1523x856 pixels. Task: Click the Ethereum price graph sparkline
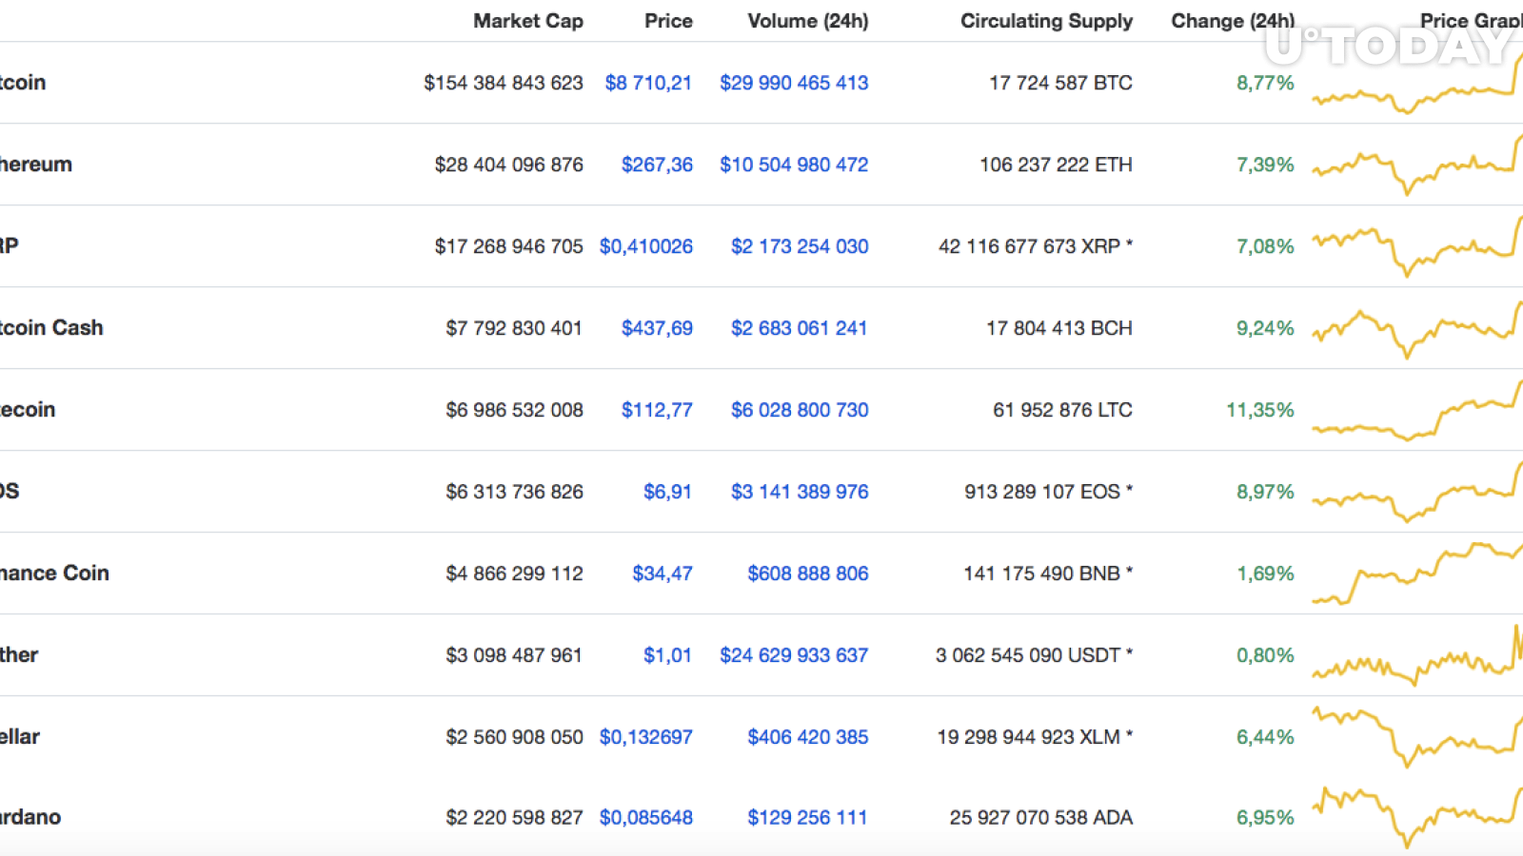[x=1417, y=165]
